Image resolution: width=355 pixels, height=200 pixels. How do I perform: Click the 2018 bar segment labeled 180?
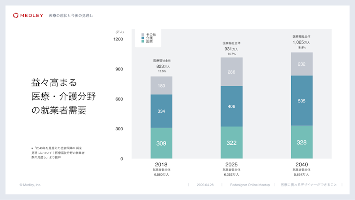(161, 85)
